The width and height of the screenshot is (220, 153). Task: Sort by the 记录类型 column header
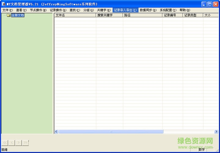[193, 15]
